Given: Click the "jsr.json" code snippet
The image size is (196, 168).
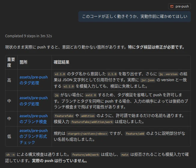Looking at the screenshot, I should click(148, 80).
